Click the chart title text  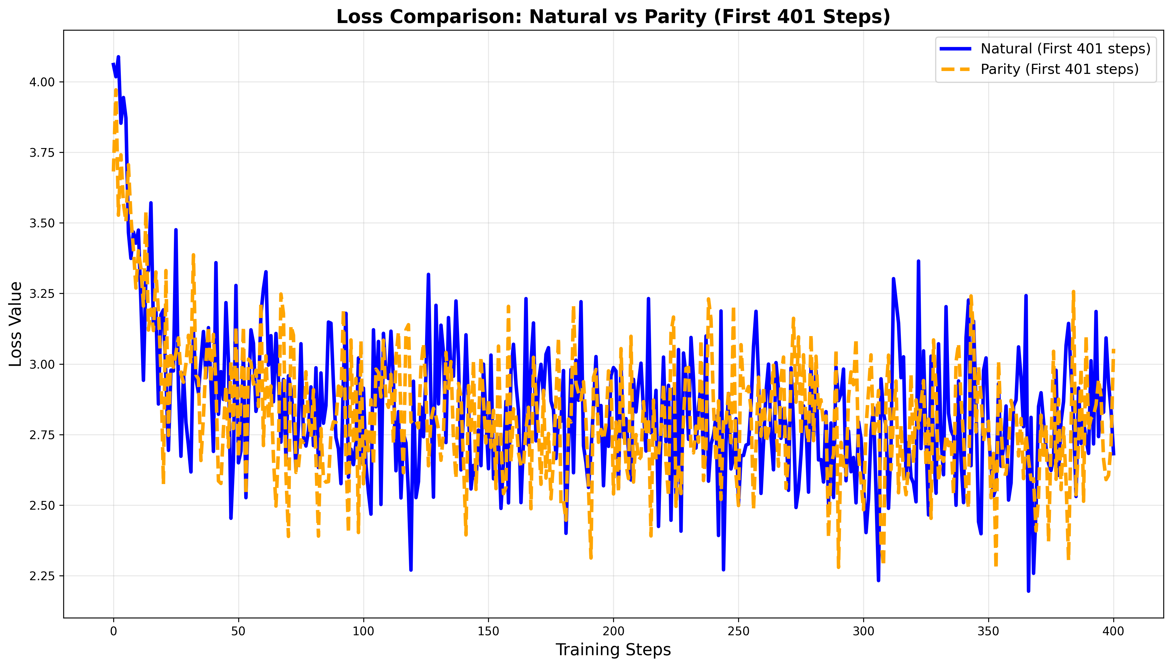(x=613, y=17)
